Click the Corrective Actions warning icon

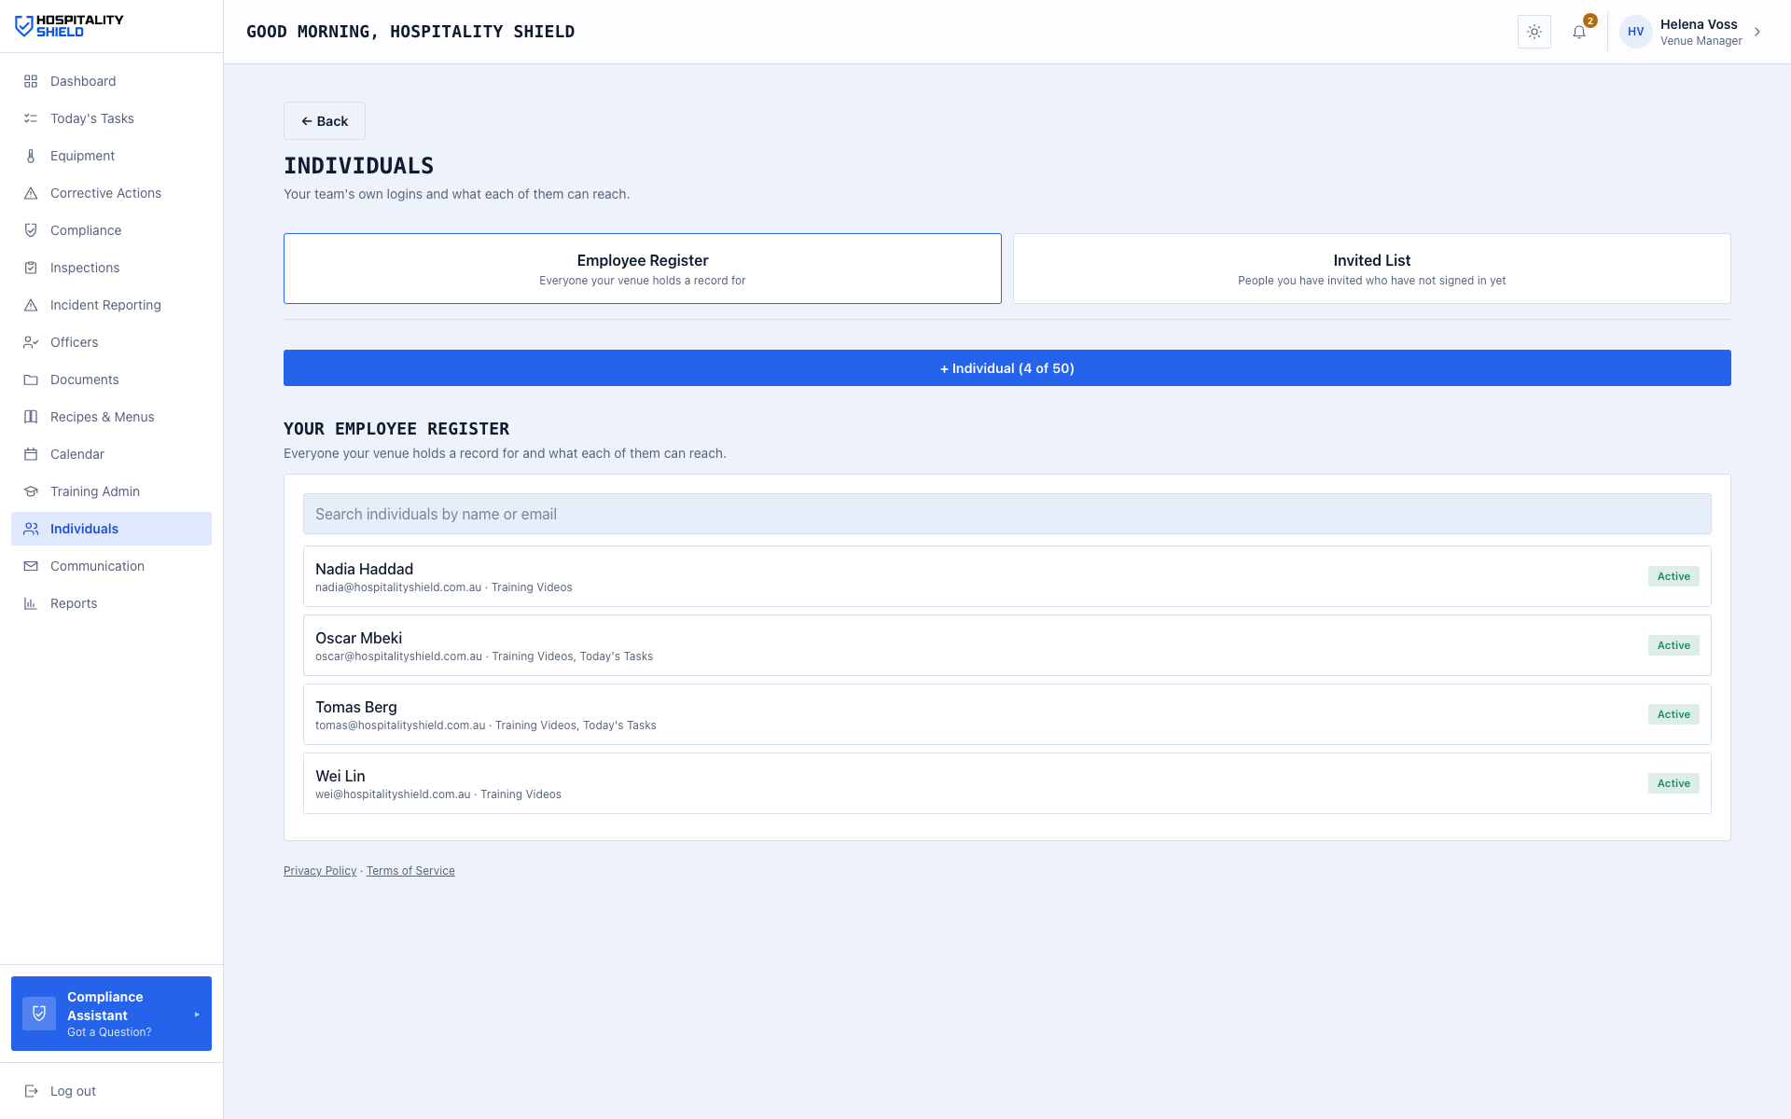tap(31, 193)
